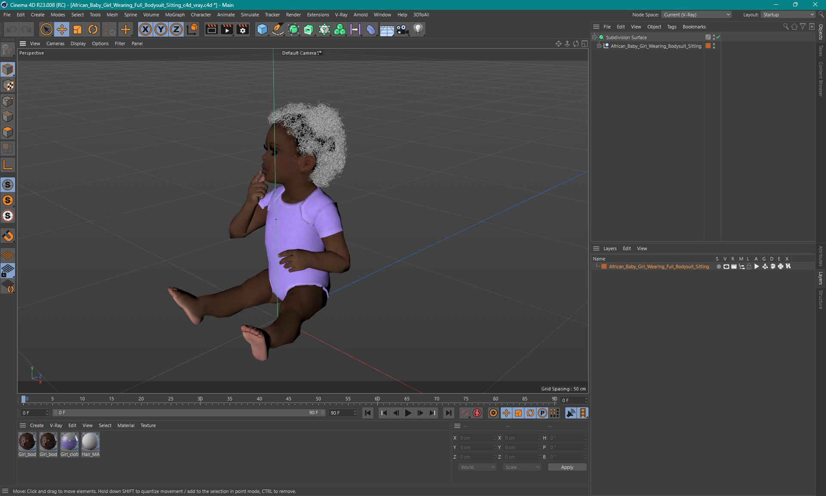Activate the Rotate tool
Image resolution: width=826 pixels, height=496 pixels.
(93, 29)
